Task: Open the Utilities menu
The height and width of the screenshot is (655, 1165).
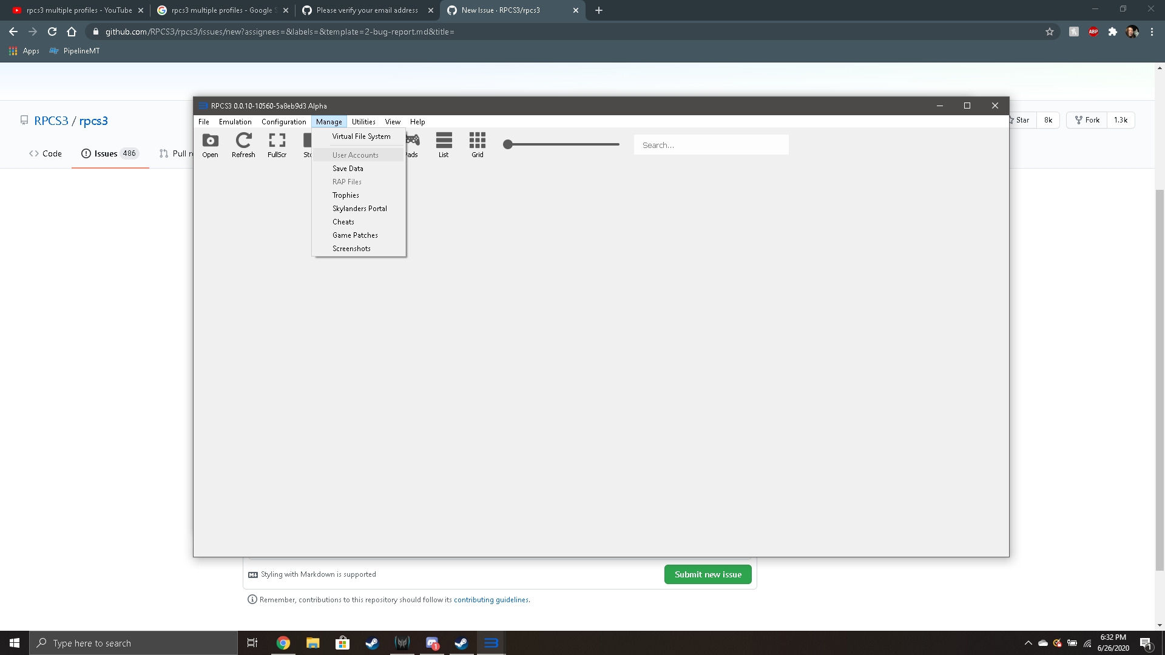Action: pyautogui.click(x=363, y=121)
